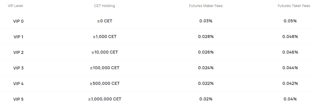Click the Futures Maker Fees header
316x110 pixels.
tap(206, 6)
